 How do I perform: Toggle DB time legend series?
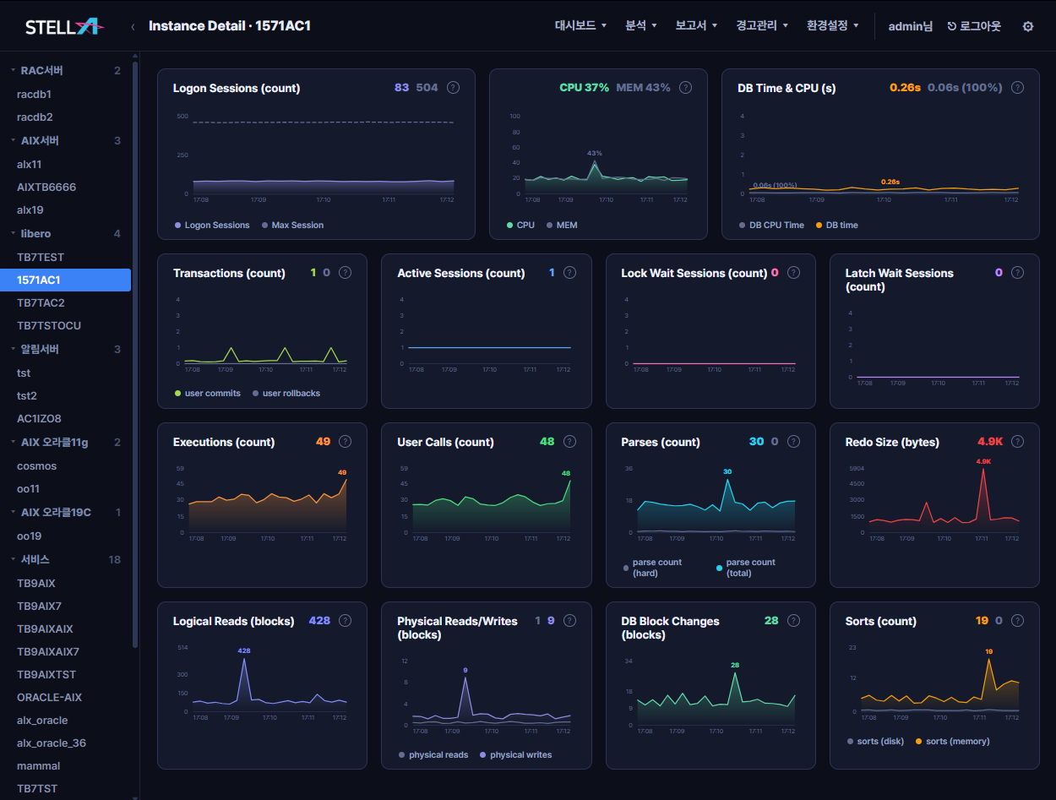pos(836,226)
